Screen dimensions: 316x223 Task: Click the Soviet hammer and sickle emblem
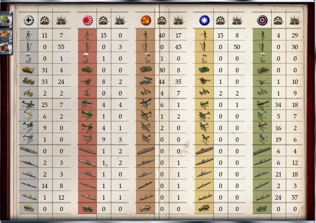click(x=146, y=20)
